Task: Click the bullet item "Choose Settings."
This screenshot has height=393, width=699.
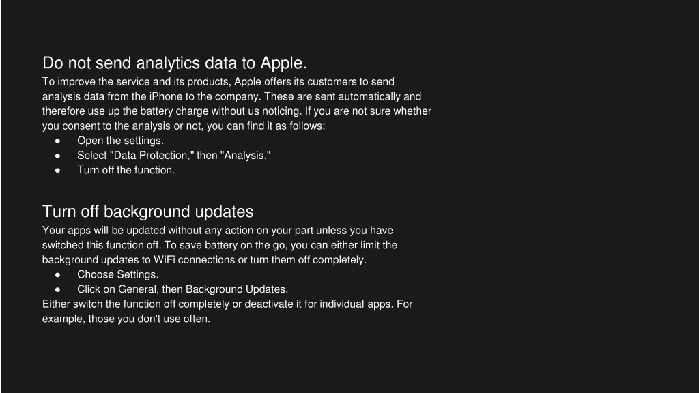Action: [x=117, y=274]
